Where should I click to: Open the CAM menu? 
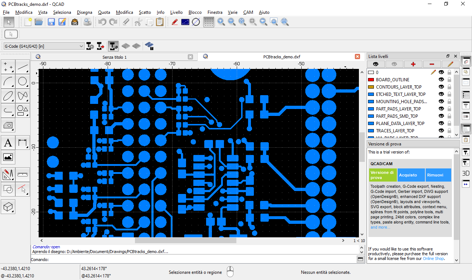coord(248,12)
